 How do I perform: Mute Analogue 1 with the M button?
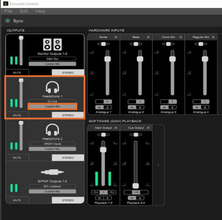coord(99,107)
